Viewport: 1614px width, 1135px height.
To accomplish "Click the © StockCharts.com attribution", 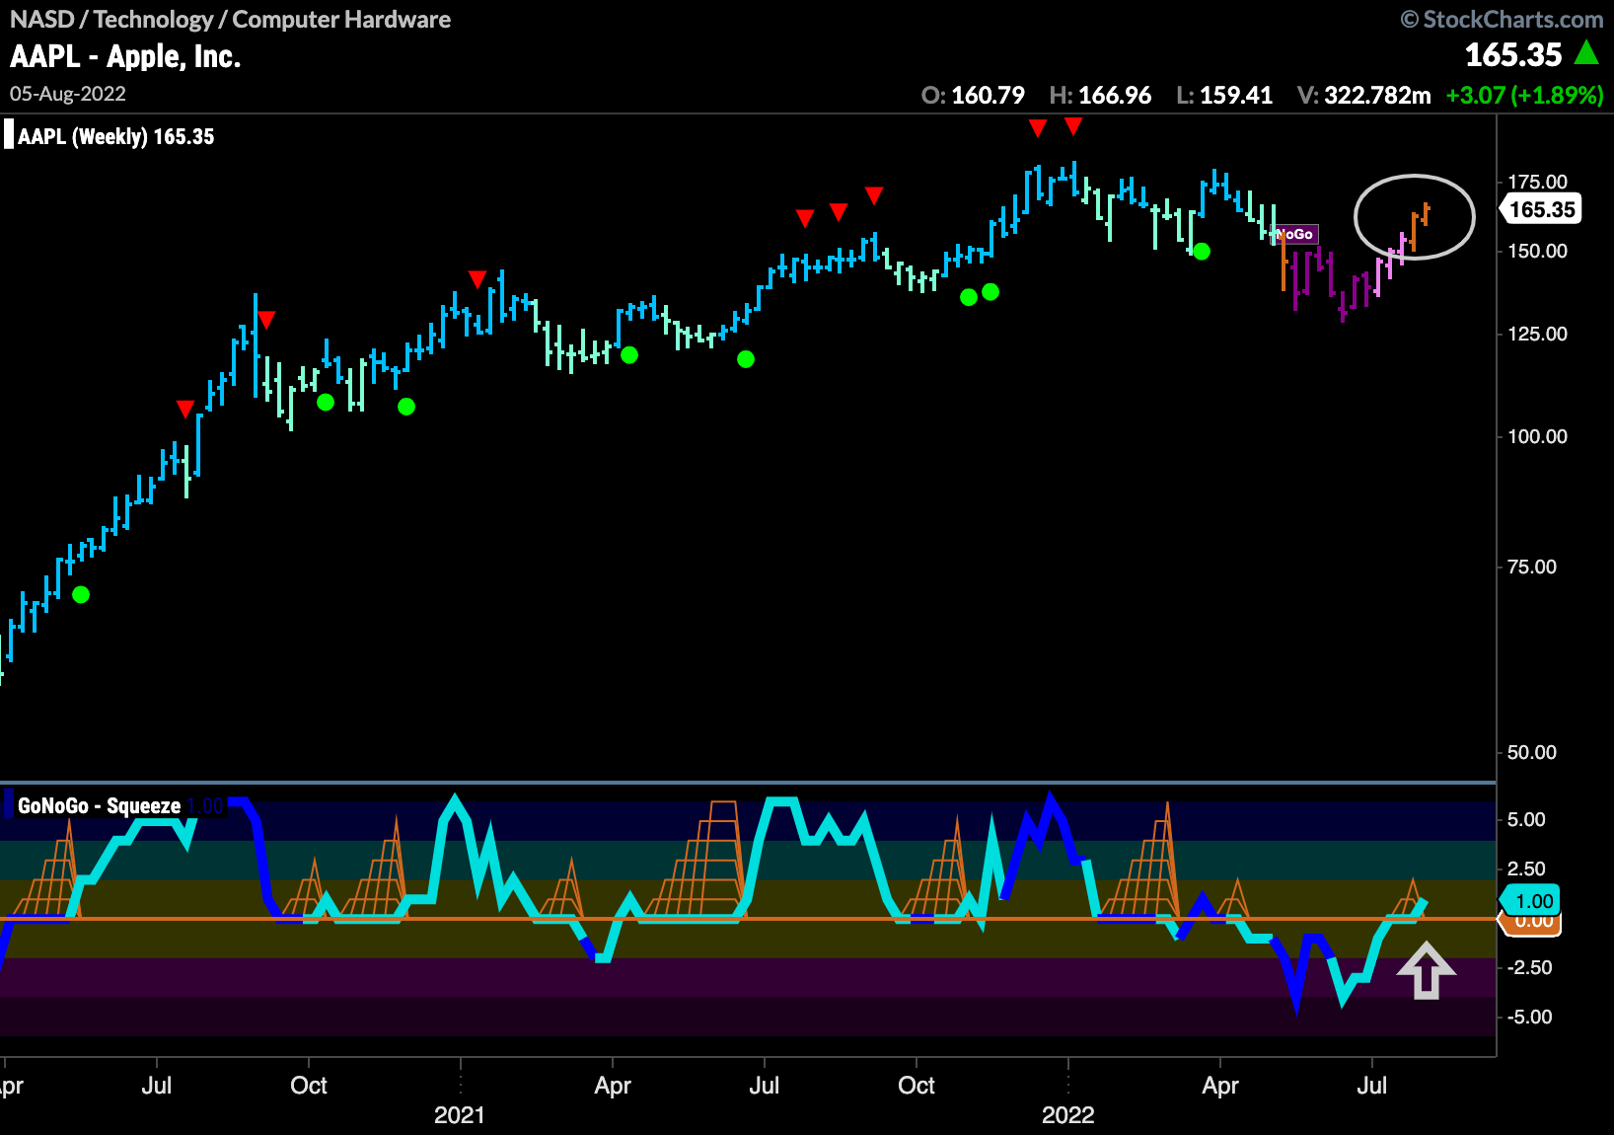I will [x=1502, y=20].
